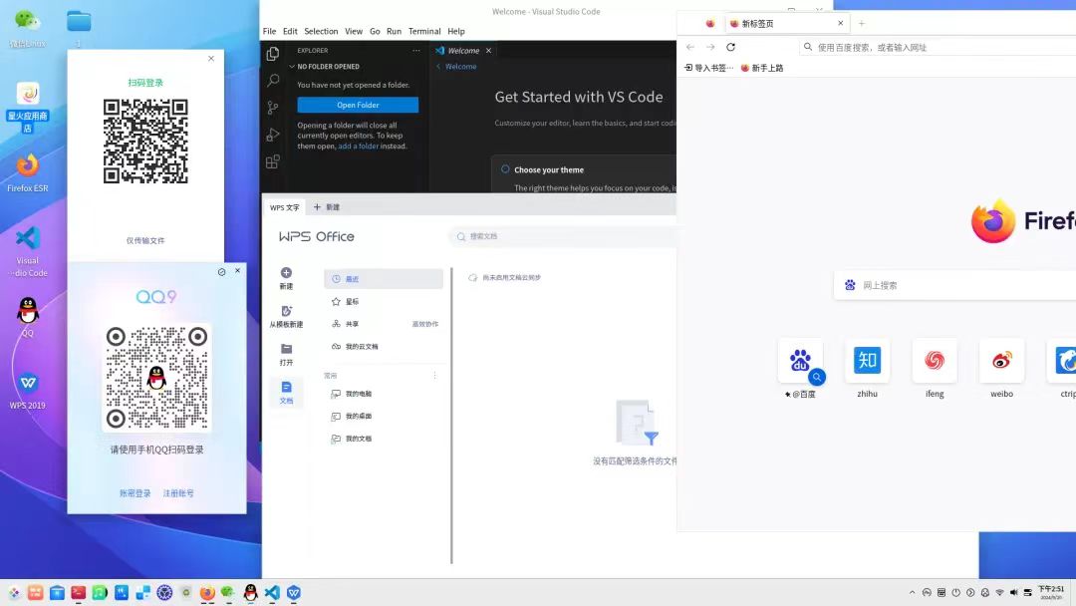Screen dimensions: 1076x606
Task: Click 从模板新建 in the WPS sidebar
Action: (286, 316)
